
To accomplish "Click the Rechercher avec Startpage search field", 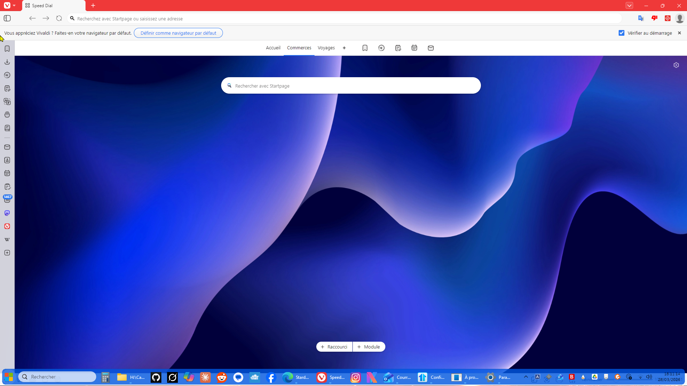I will [351, 86].
